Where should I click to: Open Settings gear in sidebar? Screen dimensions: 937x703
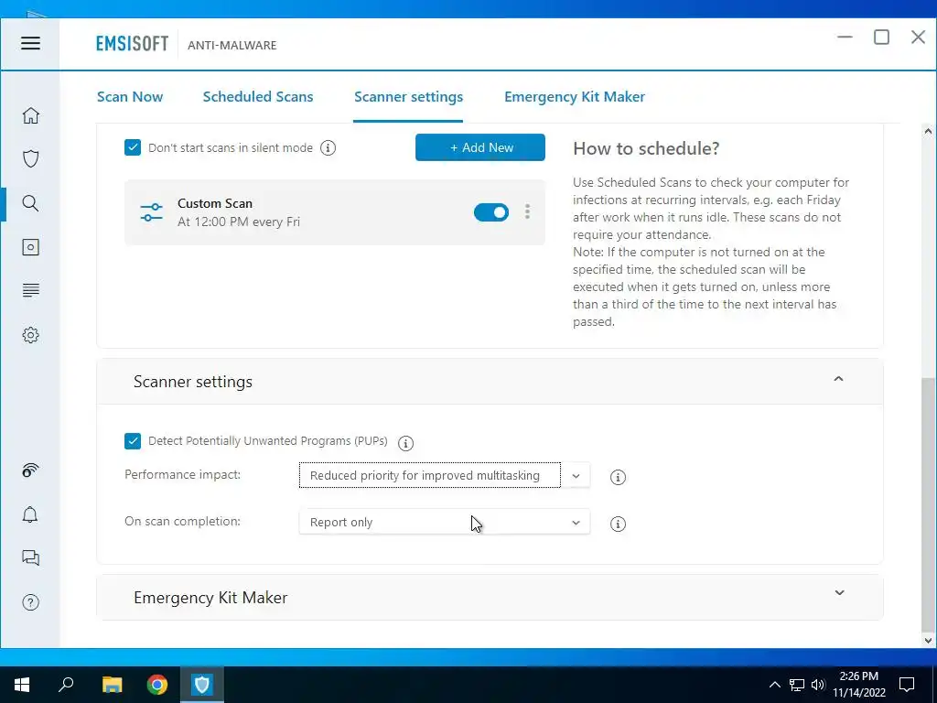coord(30,335)
